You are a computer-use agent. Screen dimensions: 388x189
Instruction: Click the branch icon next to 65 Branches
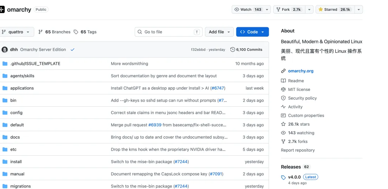40,32
